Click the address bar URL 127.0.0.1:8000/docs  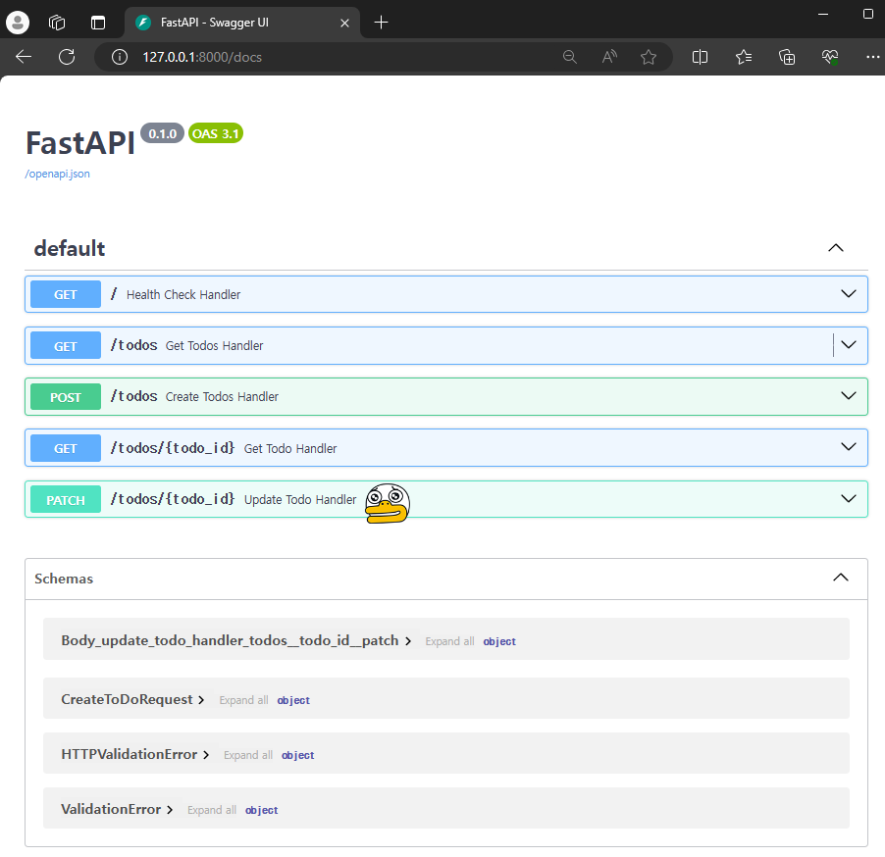pyautogui.click(x=202, y=57)
